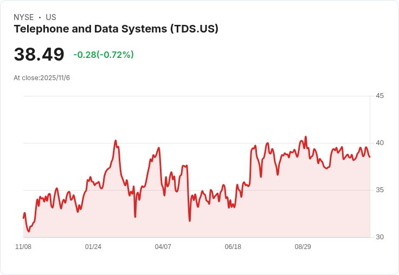Viewport: 399px width, 275px height.
Task: Click the US market label
Action: (x=51, y=17)
